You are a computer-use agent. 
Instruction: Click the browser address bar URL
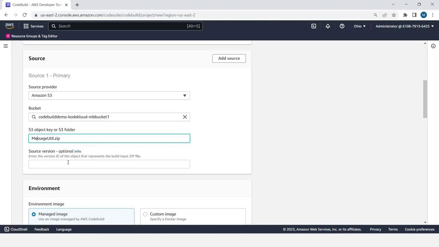coord(118,15)
